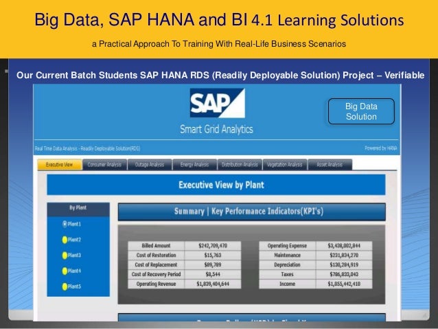Go to Distribution Analysis tab

click(240, 165)
